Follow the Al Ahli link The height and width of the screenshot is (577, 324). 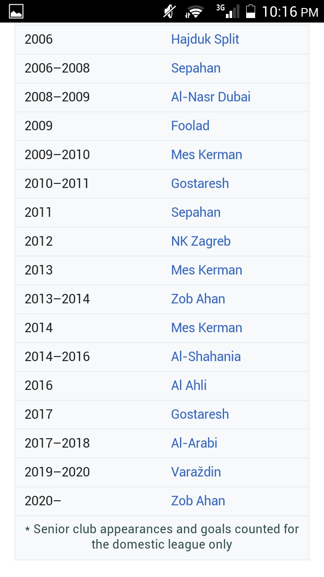point(189,385)
